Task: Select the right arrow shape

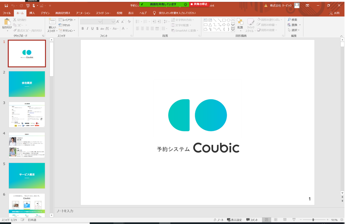Action: (x=224, y=25)
